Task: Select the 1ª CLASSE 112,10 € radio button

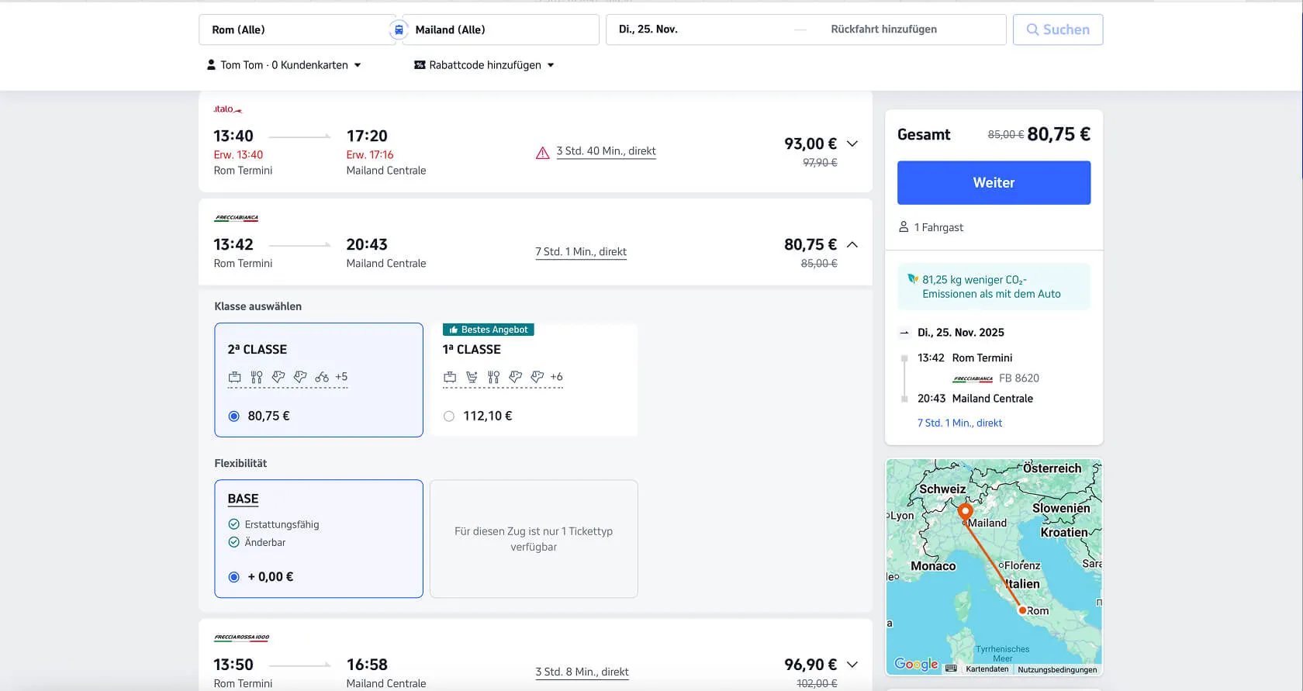Action: tap(449, 416)
